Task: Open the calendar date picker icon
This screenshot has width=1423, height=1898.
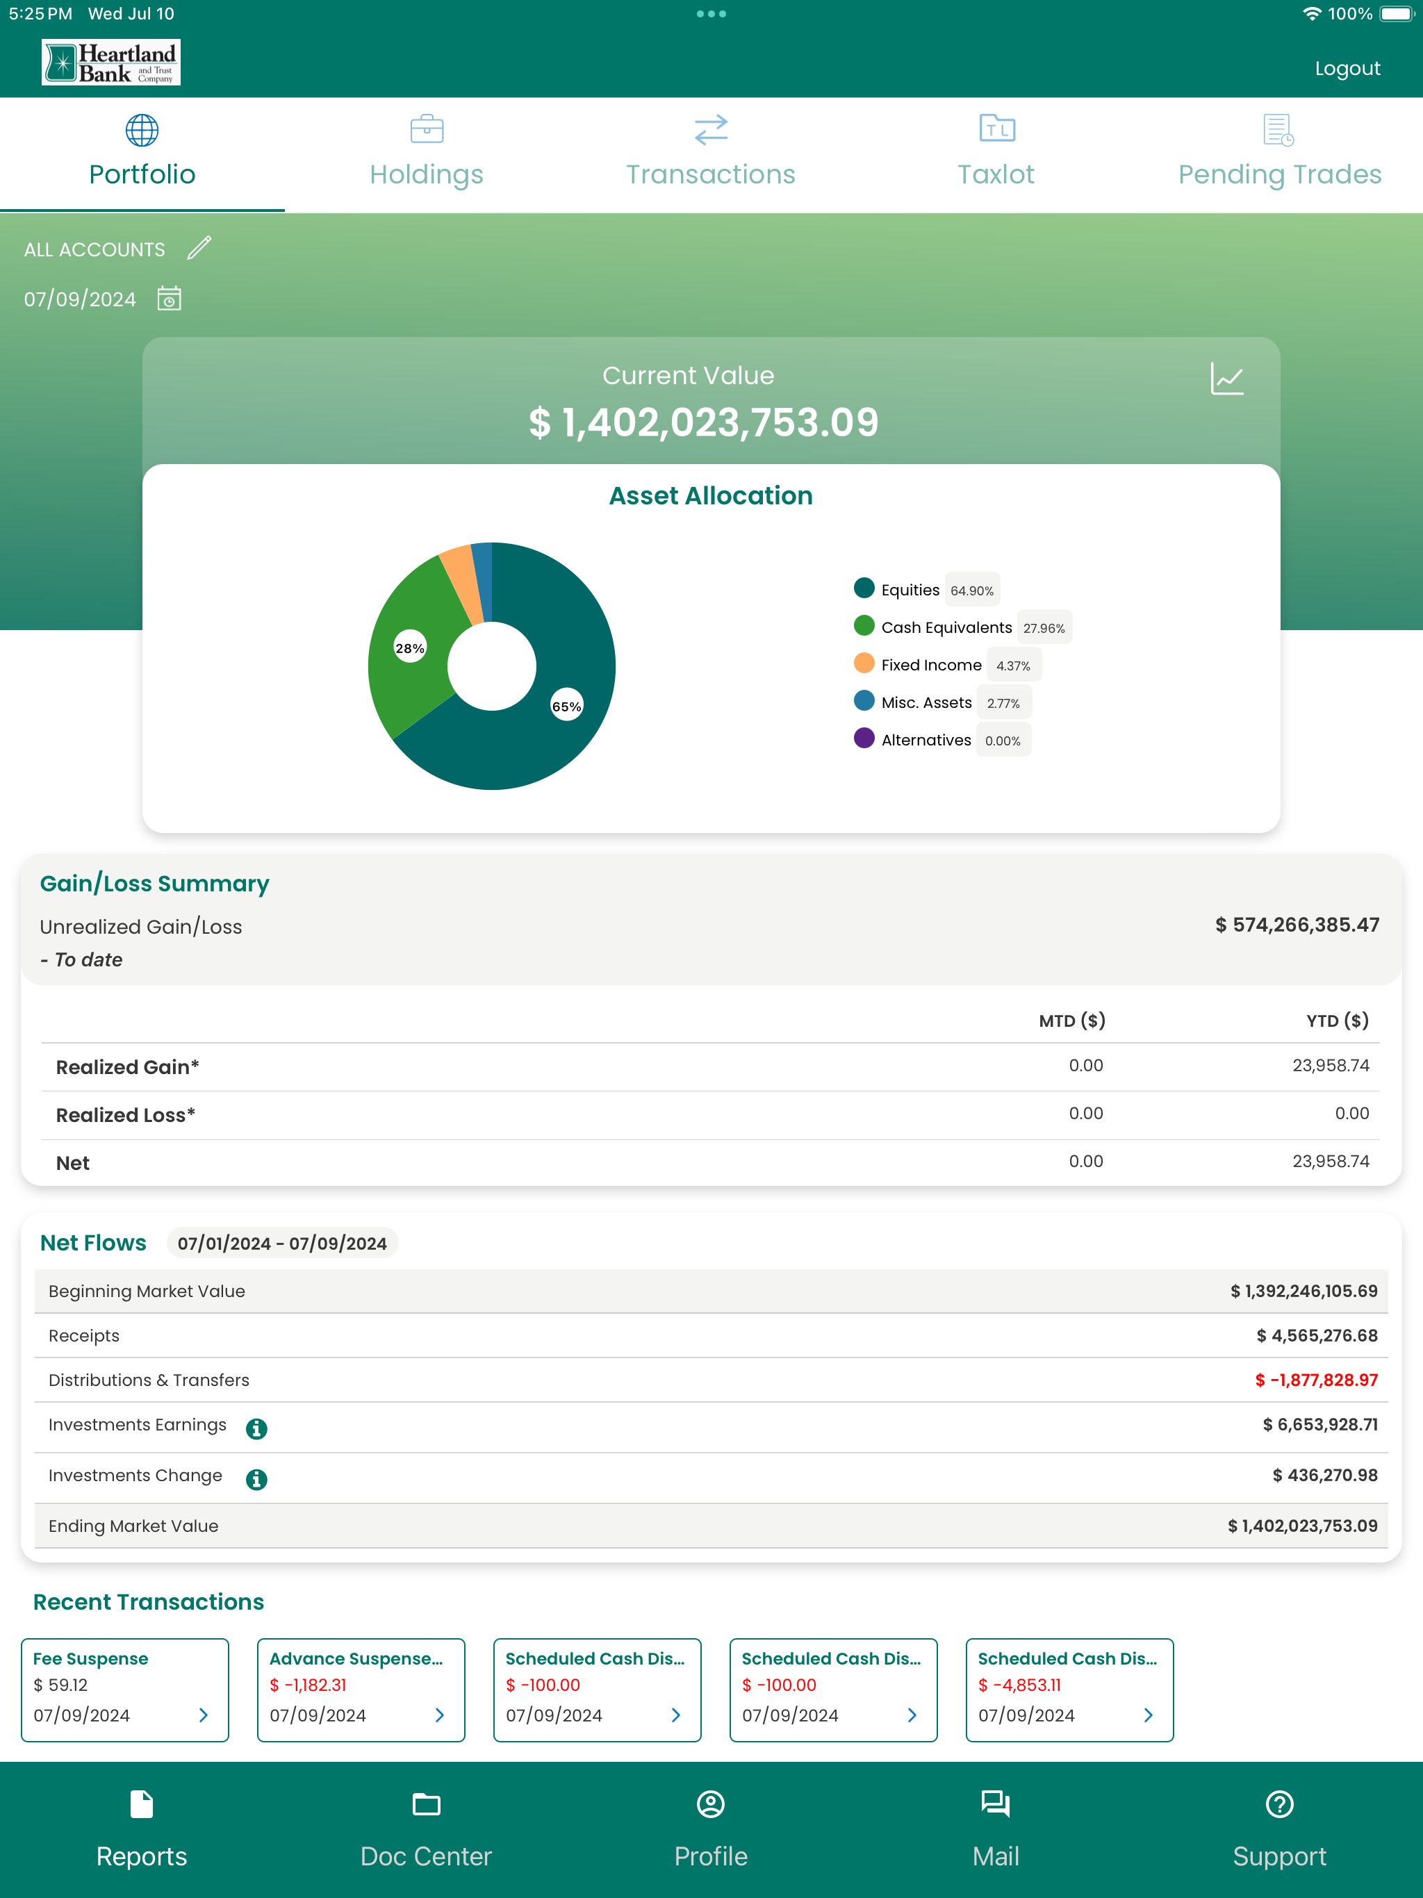Action: point(169,299)
